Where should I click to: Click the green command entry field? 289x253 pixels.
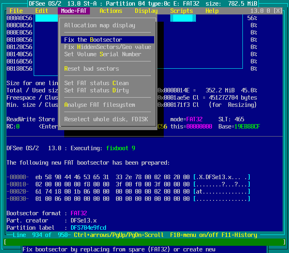144,242
